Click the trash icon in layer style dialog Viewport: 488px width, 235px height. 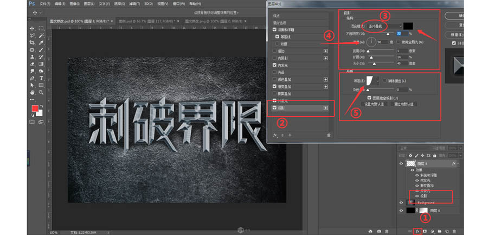point(329,135)
